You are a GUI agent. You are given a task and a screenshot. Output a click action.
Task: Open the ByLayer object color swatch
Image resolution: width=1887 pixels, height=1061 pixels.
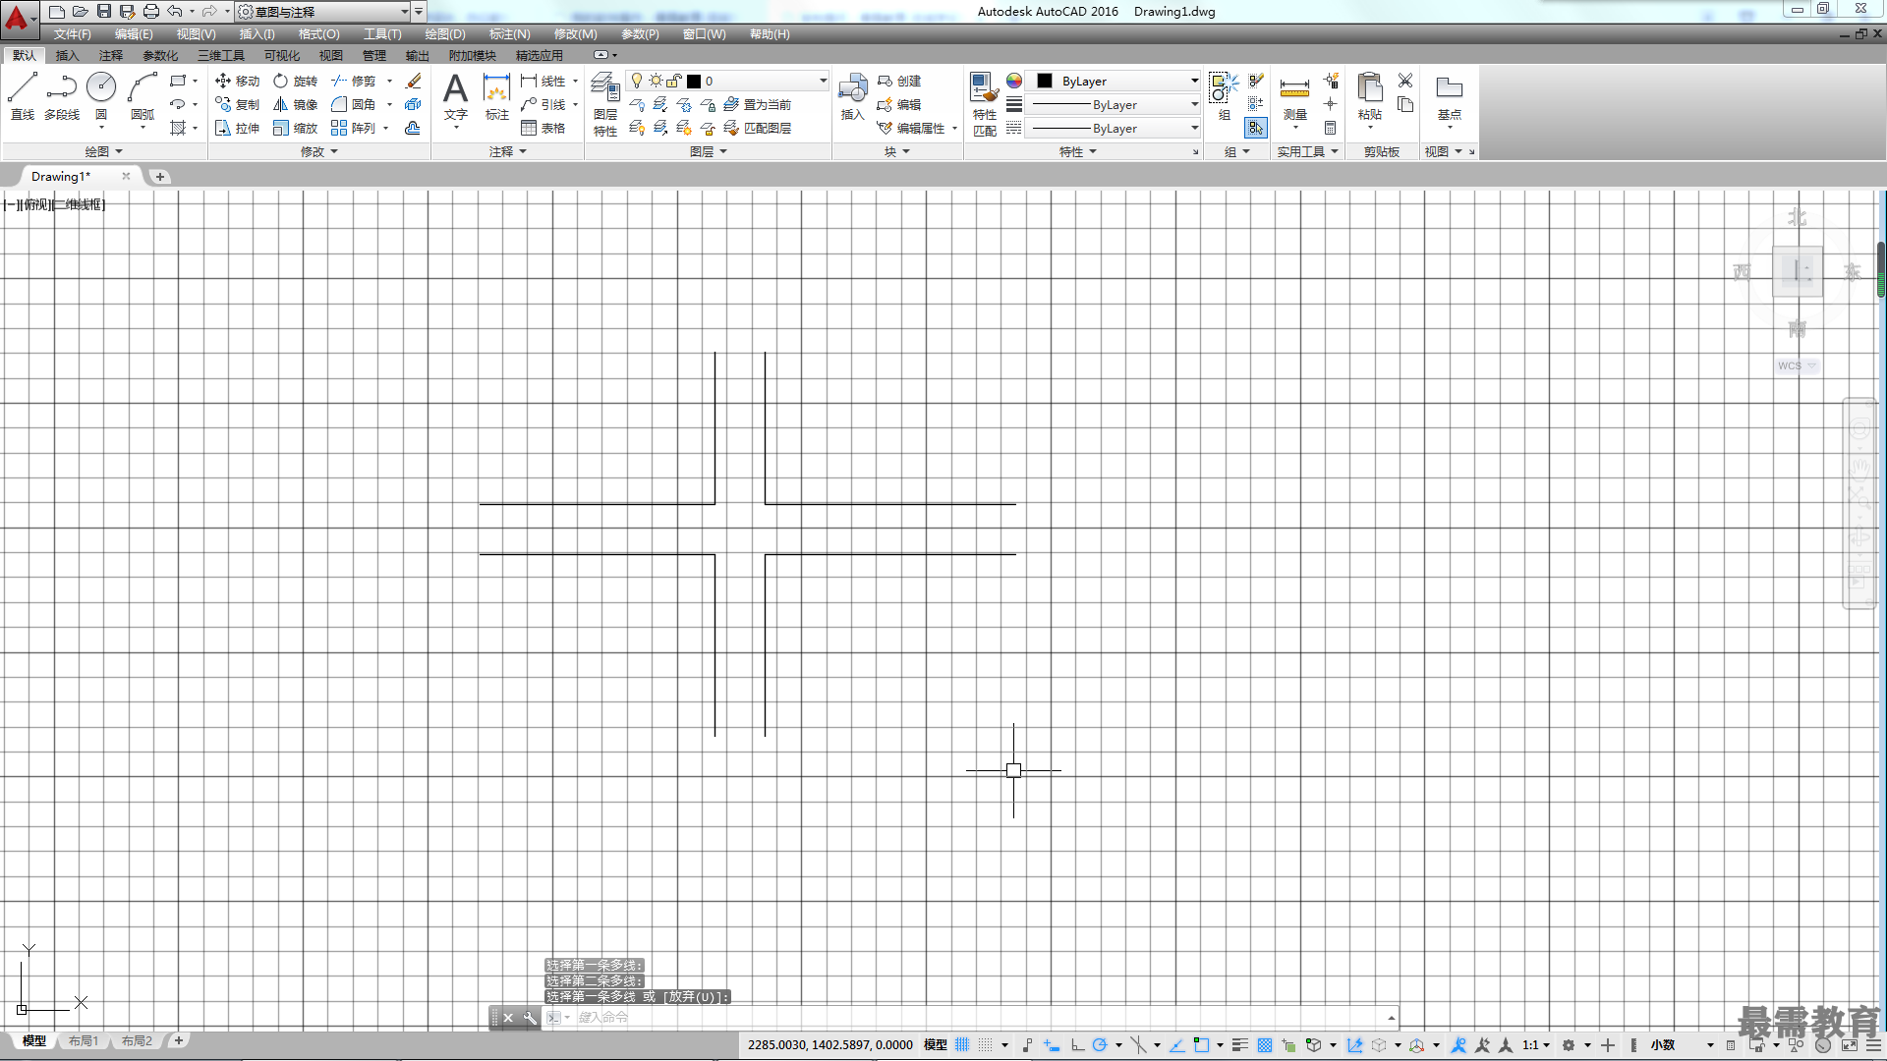click(1117, 81)
